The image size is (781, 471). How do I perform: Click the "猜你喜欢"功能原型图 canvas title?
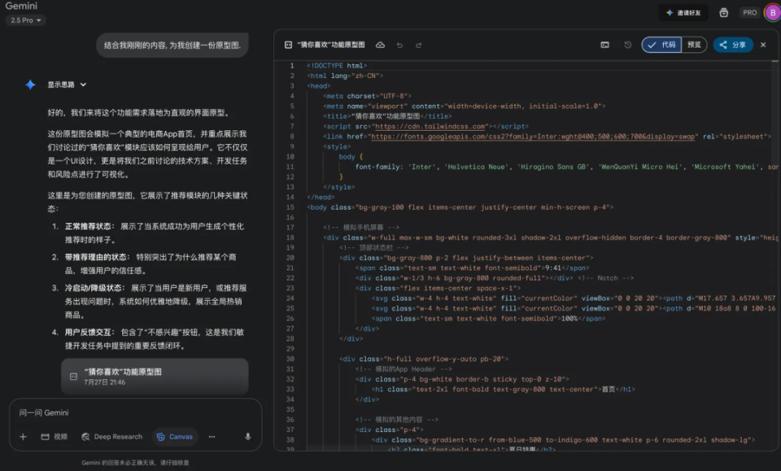coord(331,45)
